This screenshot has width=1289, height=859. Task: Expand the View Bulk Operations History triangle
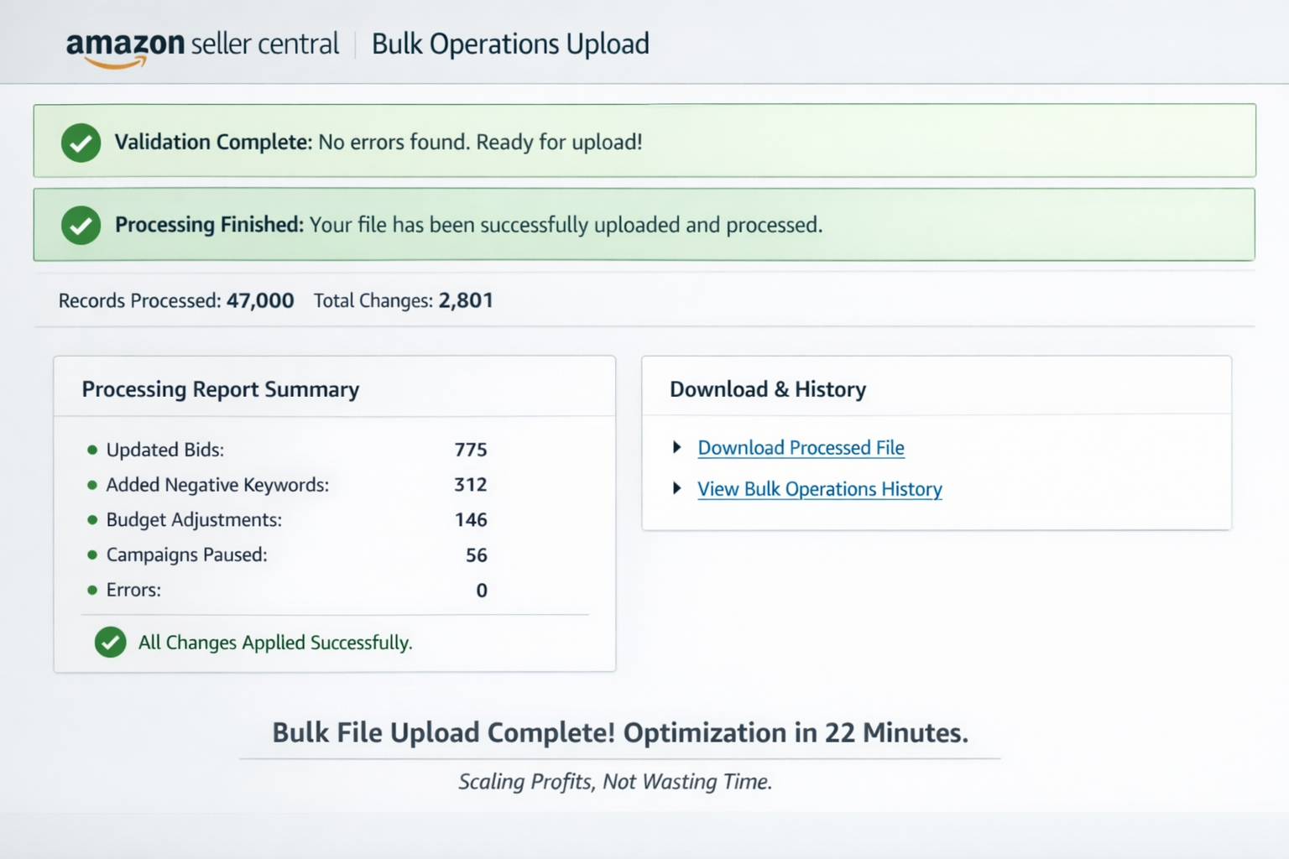(x=677, y=488)
